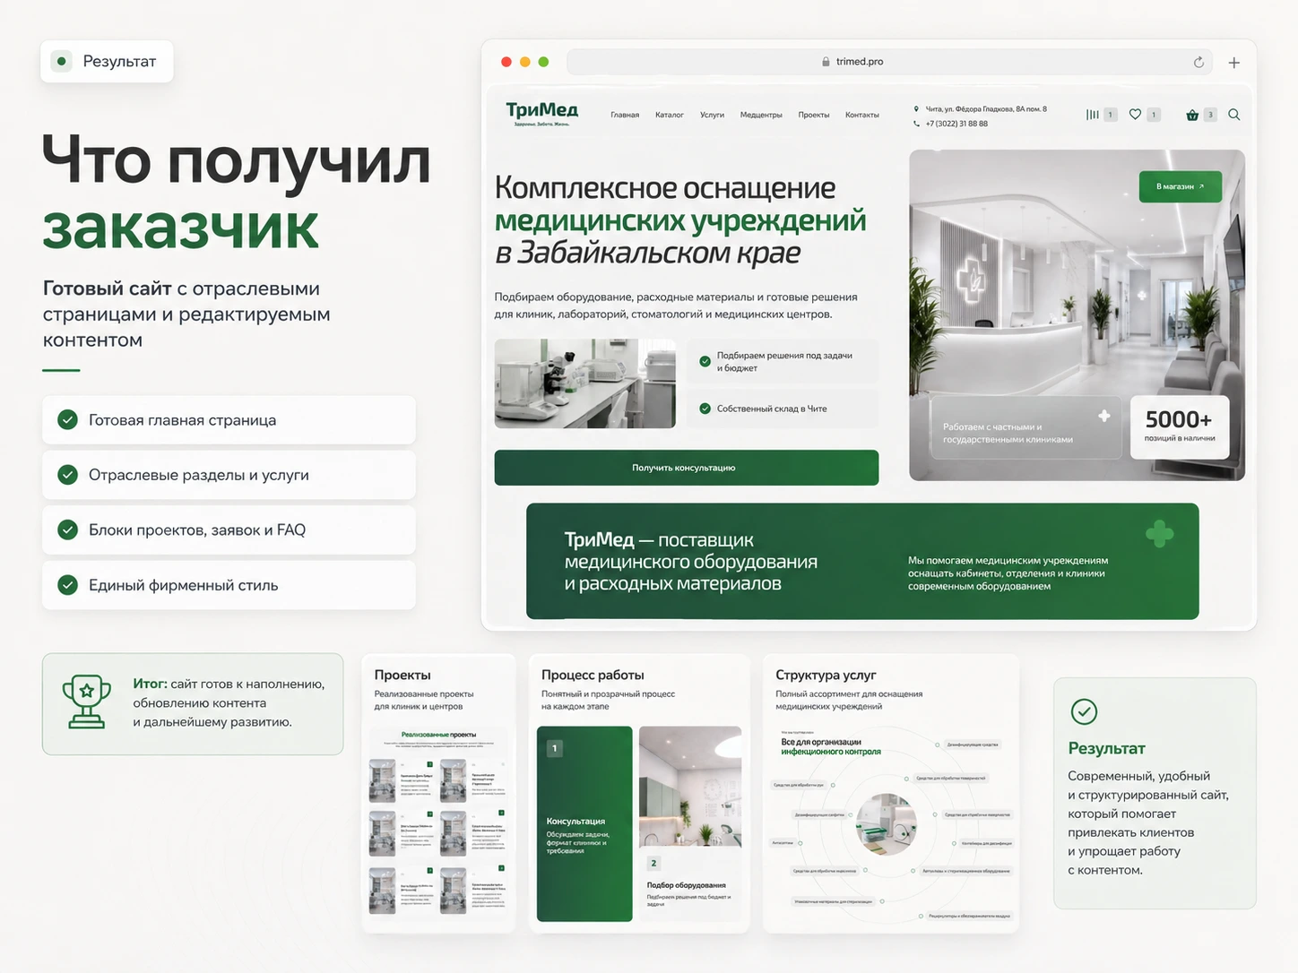Click the phone handset icon beside the number

pyautogui.click(x=916, y=124)
